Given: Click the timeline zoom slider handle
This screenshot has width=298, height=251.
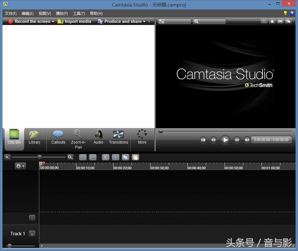Looking at the screenshot, I should click(x=40, y=157).
